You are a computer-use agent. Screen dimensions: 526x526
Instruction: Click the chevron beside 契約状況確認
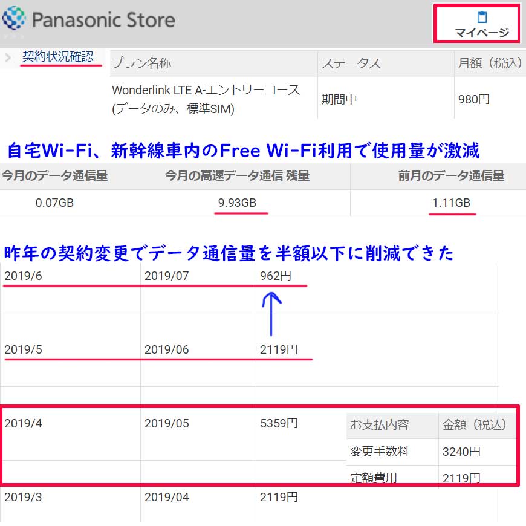click(8, 57)
